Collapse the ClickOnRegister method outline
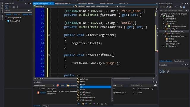 pos(49,35)
